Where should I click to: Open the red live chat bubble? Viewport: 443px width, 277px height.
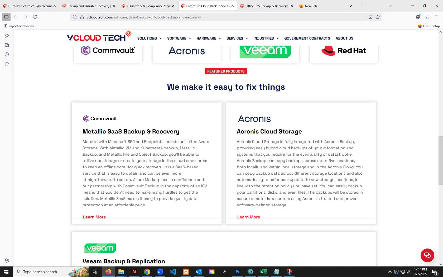427,255
